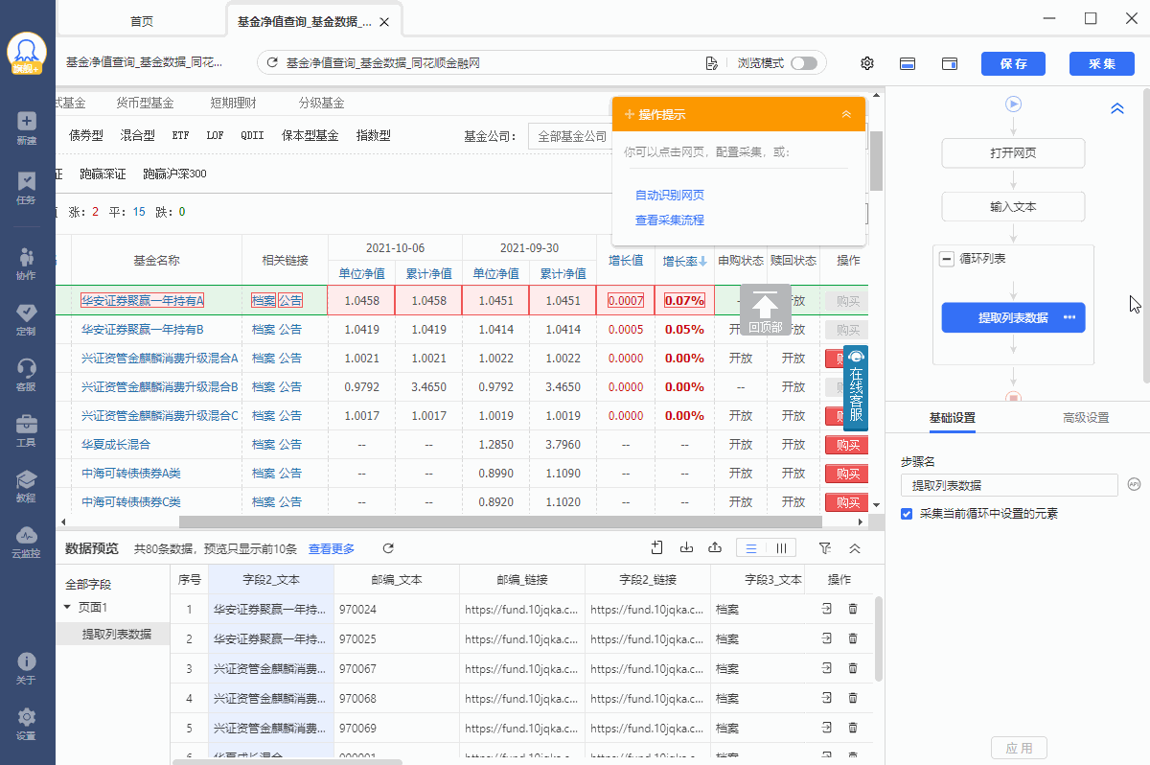This screenshot has width=1150, height=765.
Task: Select the 短期理财 category tab
Action: coord(233,103)
